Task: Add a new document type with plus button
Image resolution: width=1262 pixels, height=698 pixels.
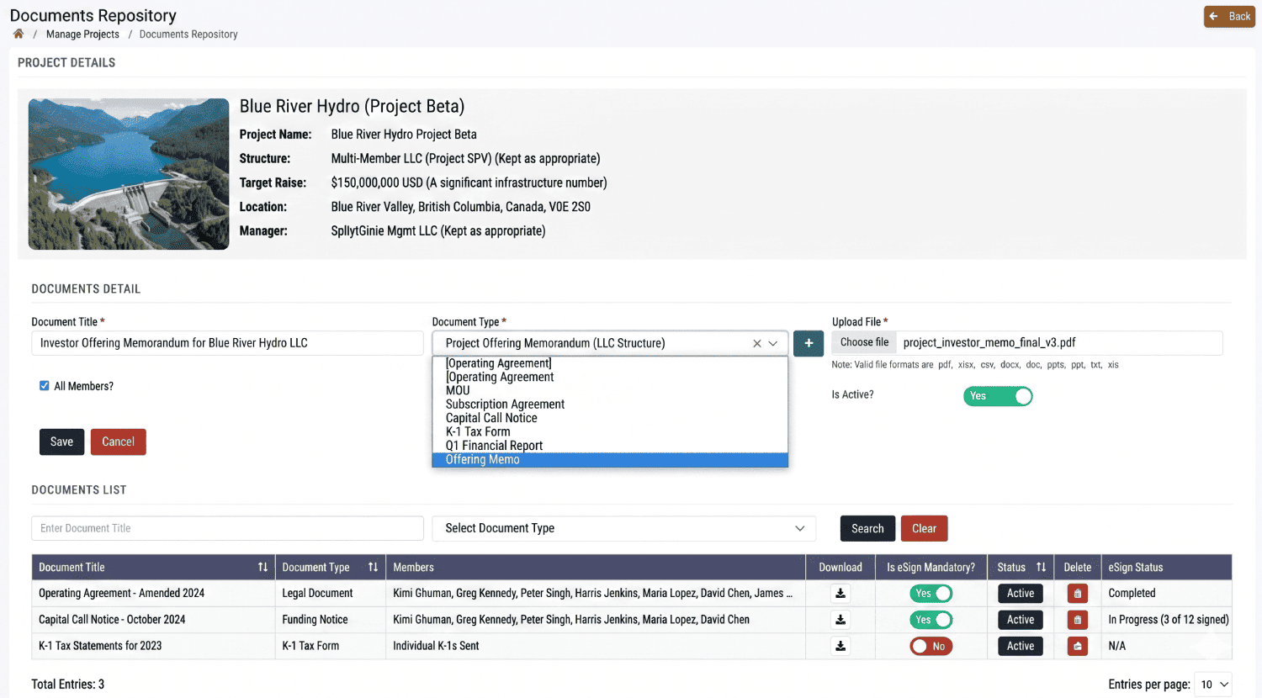Action: coord(809,343)
